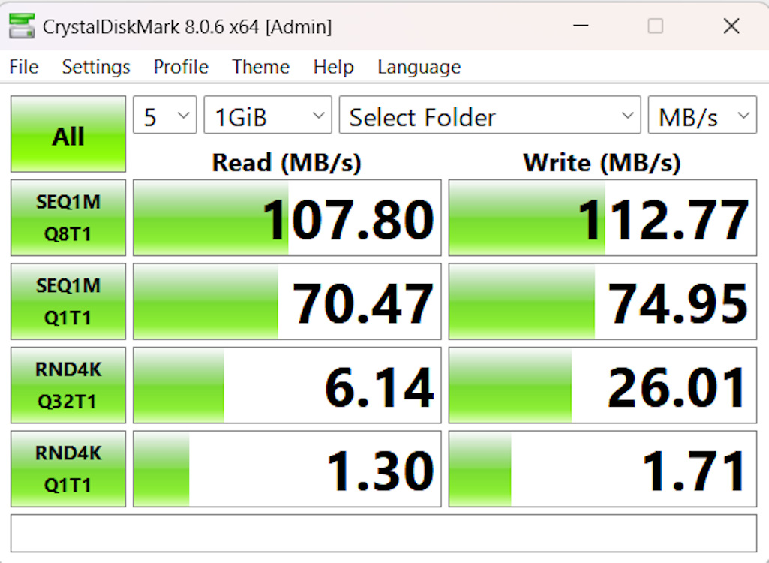Open the Theme menu

point(260,67)
